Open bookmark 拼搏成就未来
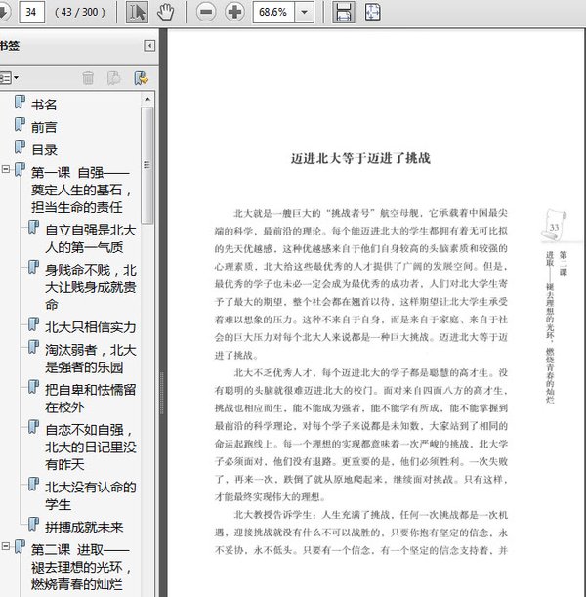This screenshot has width=586, height=597. click(x=84, y=528)
